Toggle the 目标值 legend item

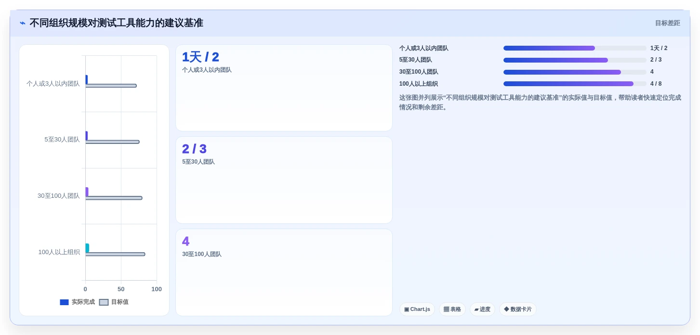[x=114, y=302]
